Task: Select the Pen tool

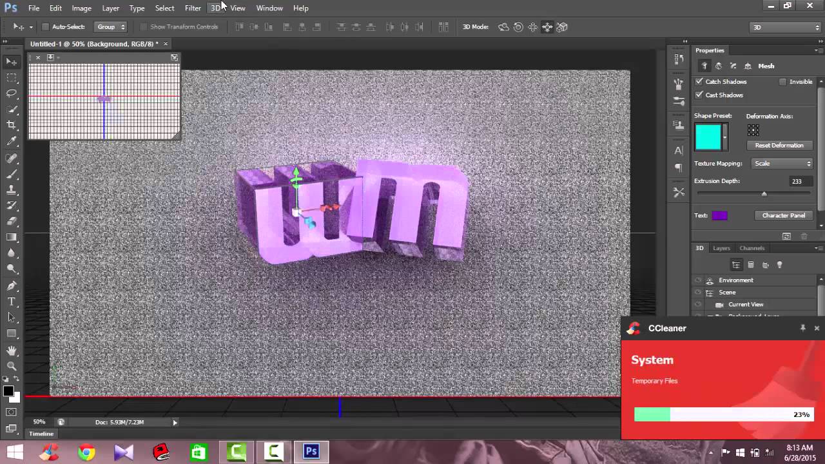Action: point(12,285)
